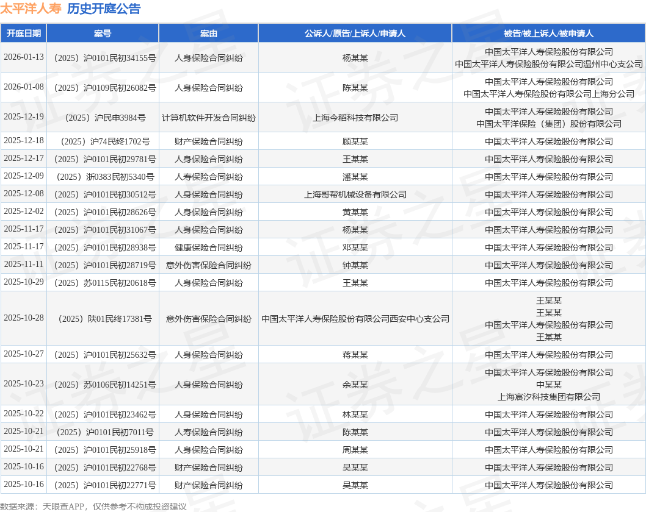Image resolution: width=646 pixels, height=512 pixels.
Task: Click defendant 中国太平洋保险（集团）股份有限公司
Action: point(549,124)
